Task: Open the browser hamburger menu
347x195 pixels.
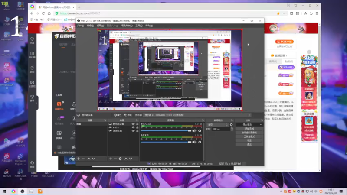Action: tap(317, 13)
